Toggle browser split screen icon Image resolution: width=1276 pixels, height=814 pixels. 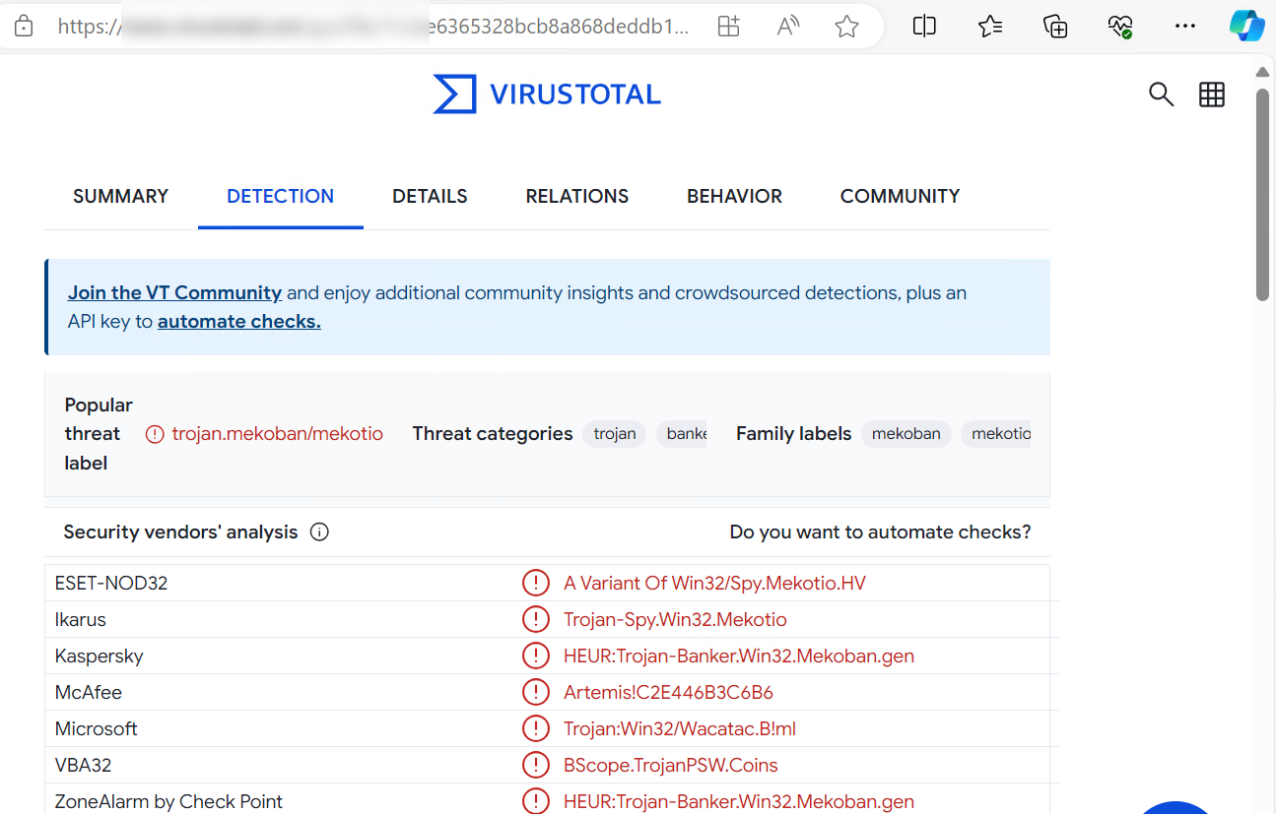[924, 27]
